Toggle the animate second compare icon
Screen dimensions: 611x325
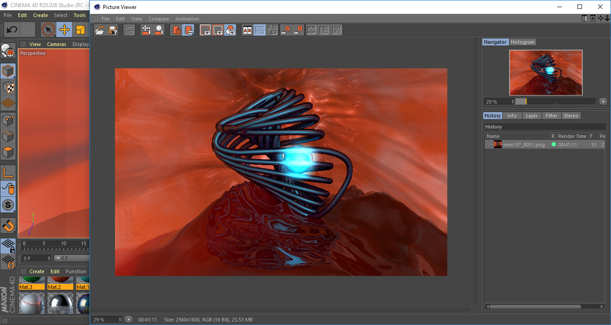click(x=272, y=30)
